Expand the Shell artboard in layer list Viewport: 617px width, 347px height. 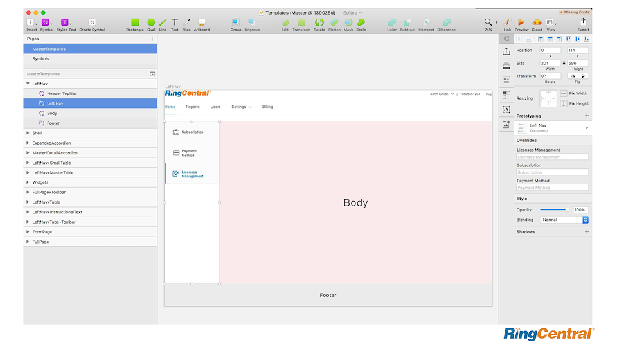click(28, 133)
